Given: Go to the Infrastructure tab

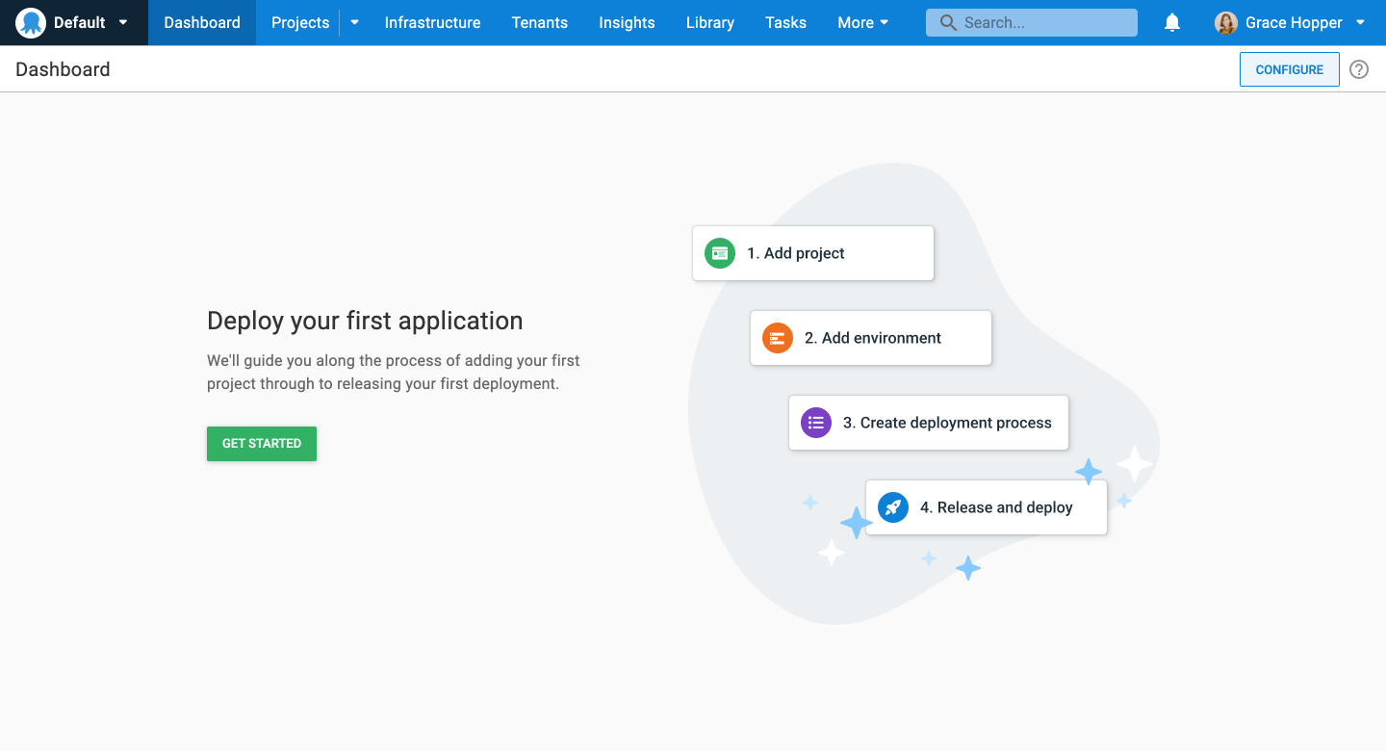Looking at the screenshot, I should [x=432, y=22].
